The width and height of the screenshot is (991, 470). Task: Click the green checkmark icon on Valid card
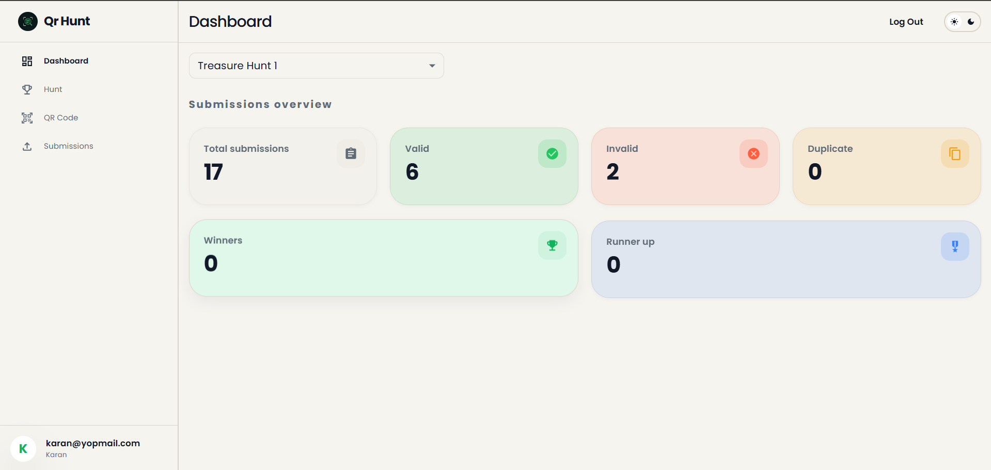pos(552,153)
